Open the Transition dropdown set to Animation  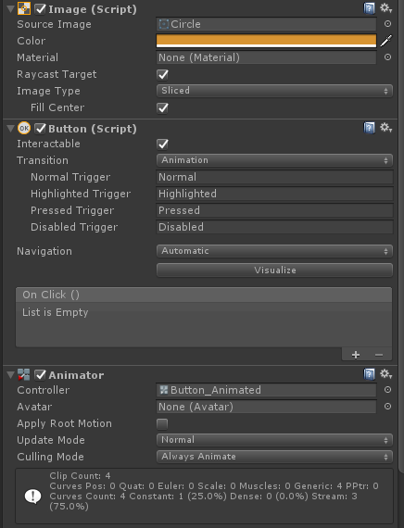coord(274,160)
